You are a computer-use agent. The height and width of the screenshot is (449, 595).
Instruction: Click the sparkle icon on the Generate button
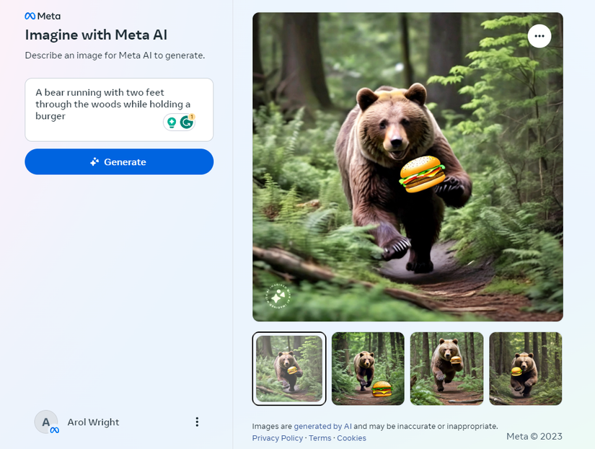coord(94,161)
